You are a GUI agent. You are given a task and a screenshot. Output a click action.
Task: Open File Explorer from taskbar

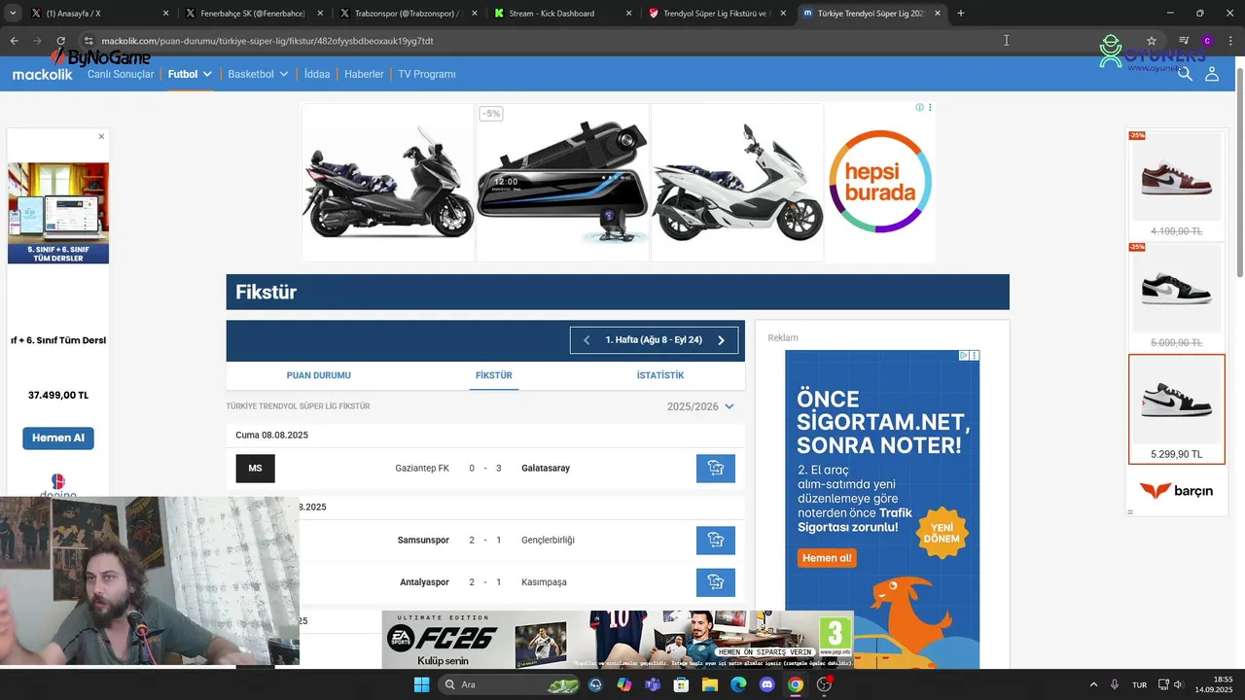[x=711, y=684]
